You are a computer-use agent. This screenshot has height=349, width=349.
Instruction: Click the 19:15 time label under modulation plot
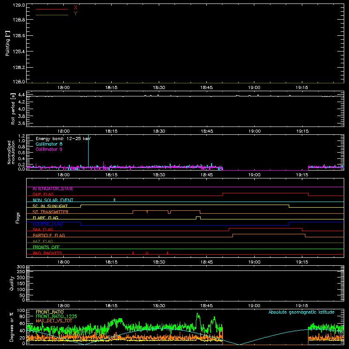(x=302, y=175)
